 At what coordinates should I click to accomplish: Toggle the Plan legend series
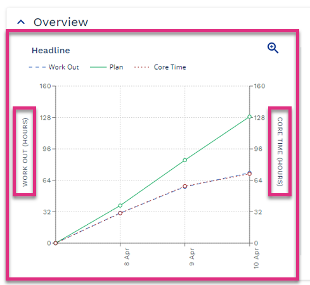107,67
